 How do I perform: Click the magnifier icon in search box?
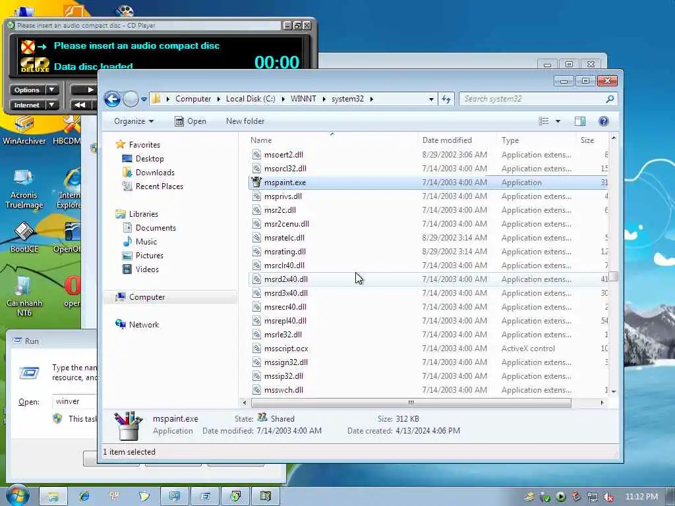610,99
